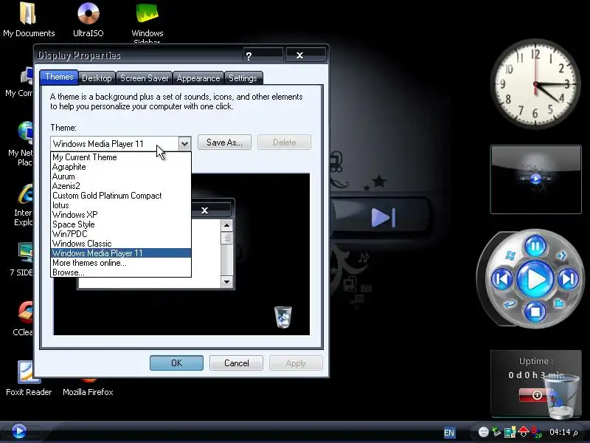Viewport: 590px width, 443px height.
Task: Select My Current Theme from list
Action: [x=121, y=157]
